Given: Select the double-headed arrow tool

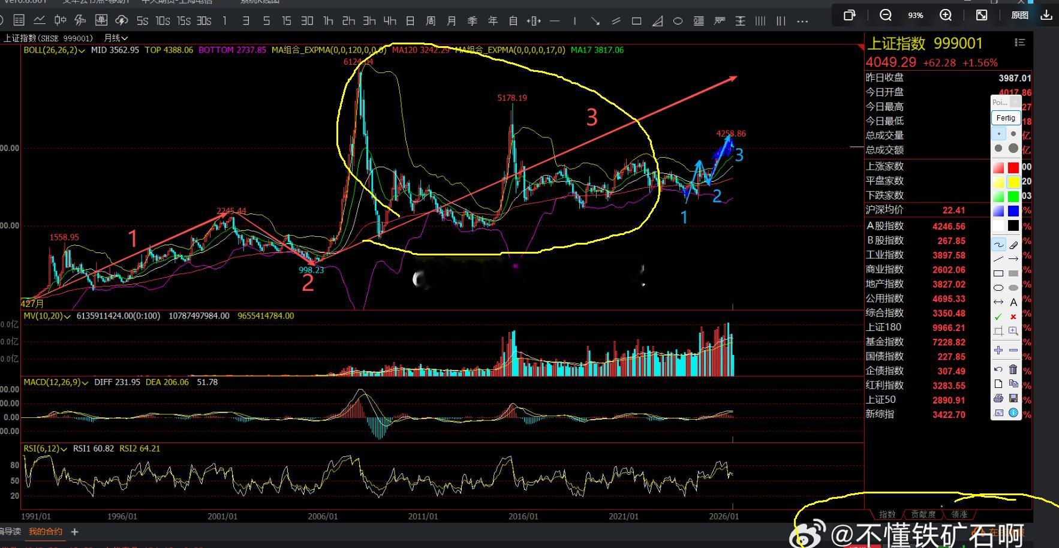Looking at the screenshot, I should pyautogui.click(x=998, y=302).
